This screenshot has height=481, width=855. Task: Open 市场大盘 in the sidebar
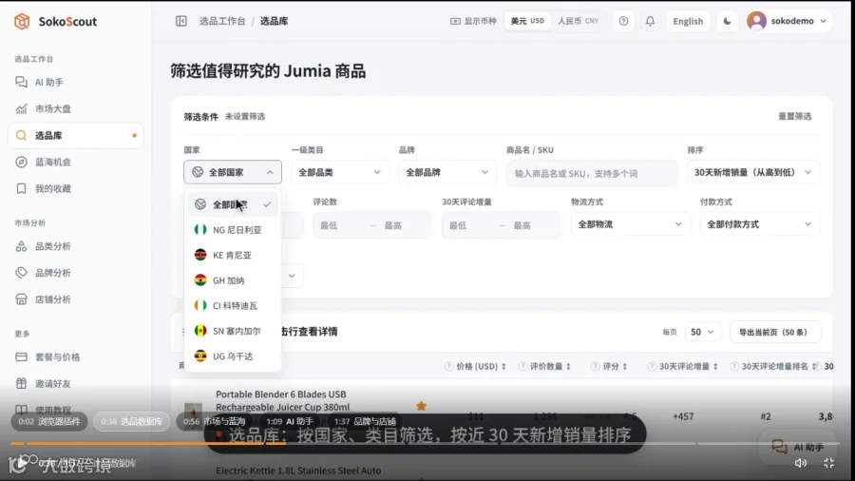pos(75,108)
